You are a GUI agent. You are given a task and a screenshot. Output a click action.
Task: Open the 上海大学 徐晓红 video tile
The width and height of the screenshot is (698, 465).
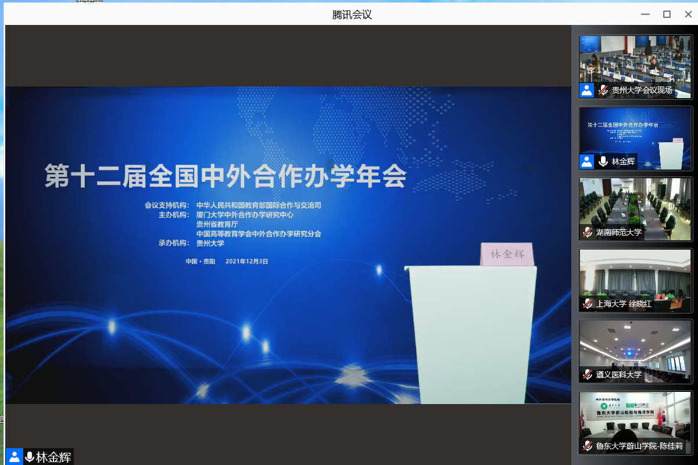click(x=635, y=275)
